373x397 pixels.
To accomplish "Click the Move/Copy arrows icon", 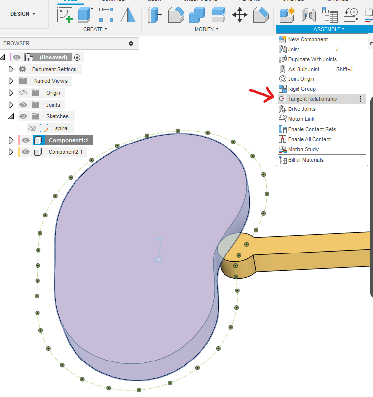I will pos(240,15).
